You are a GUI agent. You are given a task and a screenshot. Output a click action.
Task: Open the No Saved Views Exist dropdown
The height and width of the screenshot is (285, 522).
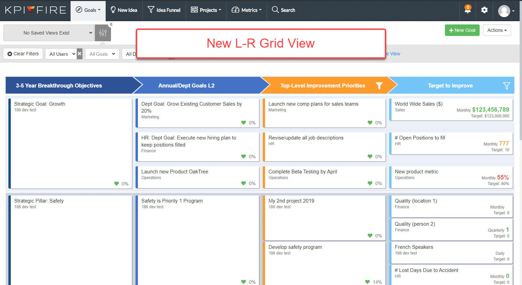[x=49, y=33]
